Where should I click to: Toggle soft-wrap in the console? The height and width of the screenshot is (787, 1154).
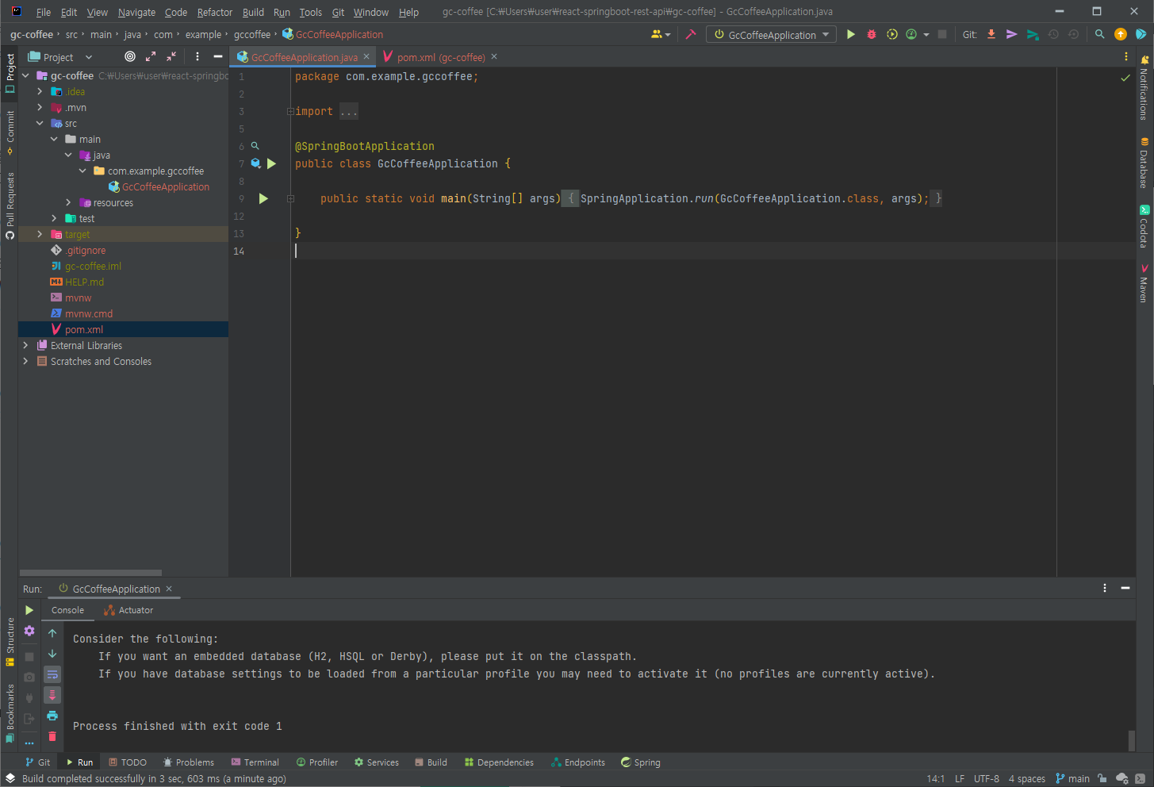[x=52, y=674]
